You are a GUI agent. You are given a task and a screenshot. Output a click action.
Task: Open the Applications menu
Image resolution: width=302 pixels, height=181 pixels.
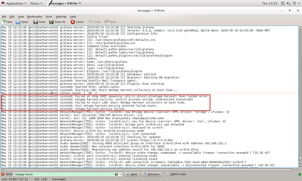click(16, 3)
